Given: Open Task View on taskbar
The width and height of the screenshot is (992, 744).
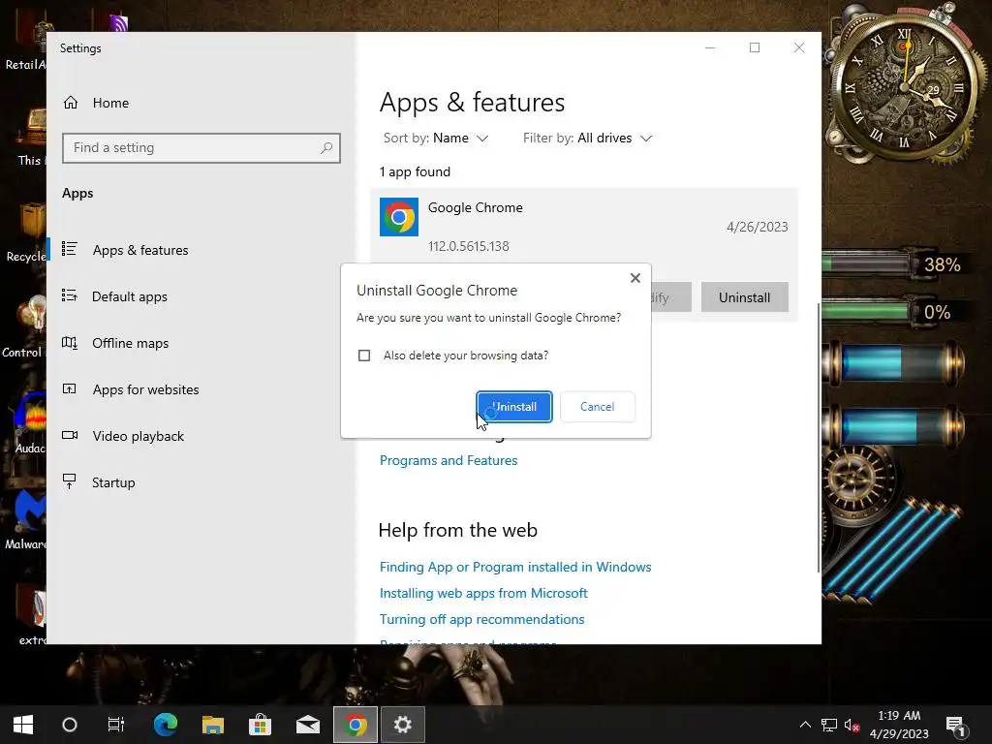Looking at the screenshot, I should tap(116, 725).
